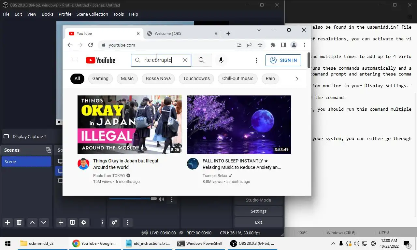Image resolution: width=417 pixels, height=250 pixels.
Task: Bookmark this page with the star
Action: [260, 45]
